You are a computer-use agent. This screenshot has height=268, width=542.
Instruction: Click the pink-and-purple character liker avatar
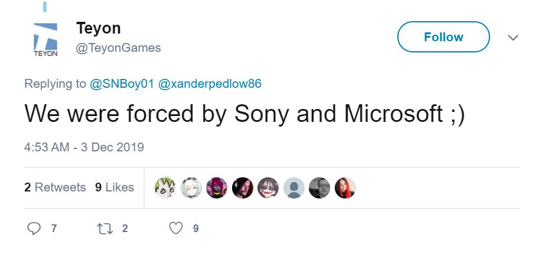[217, 188]
